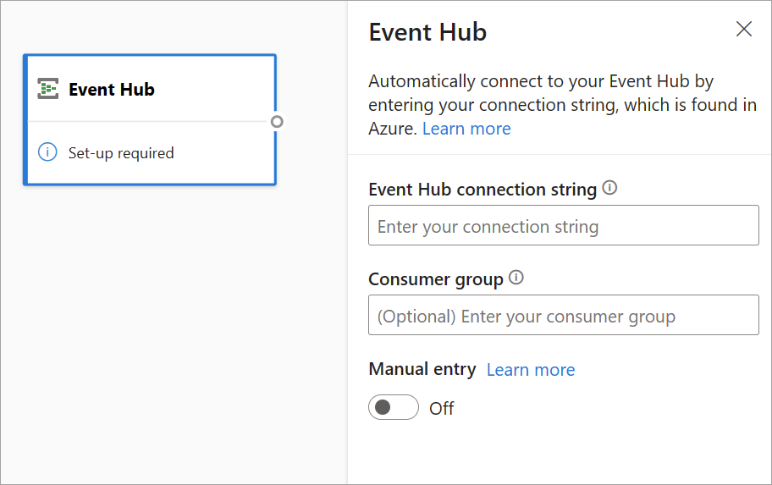Viewport: 772px width, 485px height.
Task: Click the Event Hub connection string label
Action: coord(482,190)
